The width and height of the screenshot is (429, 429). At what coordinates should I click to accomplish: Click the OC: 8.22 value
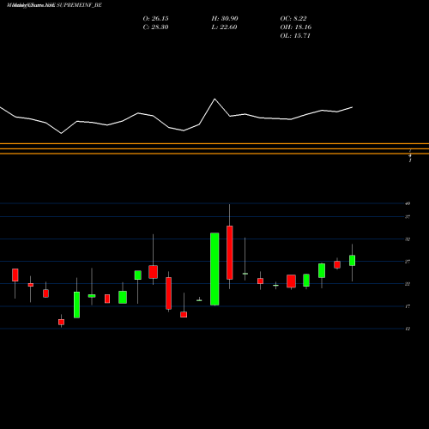coord(293,19)
